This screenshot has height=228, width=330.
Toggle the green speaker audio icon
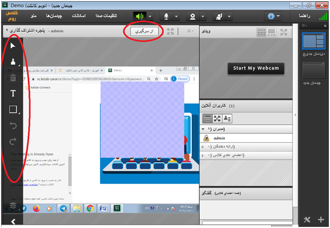(140, 16)
